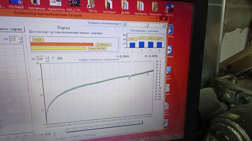The image size is (252, 141).
Task: Decrease the 'до 22' spinner value
Action: coord(20,41)
